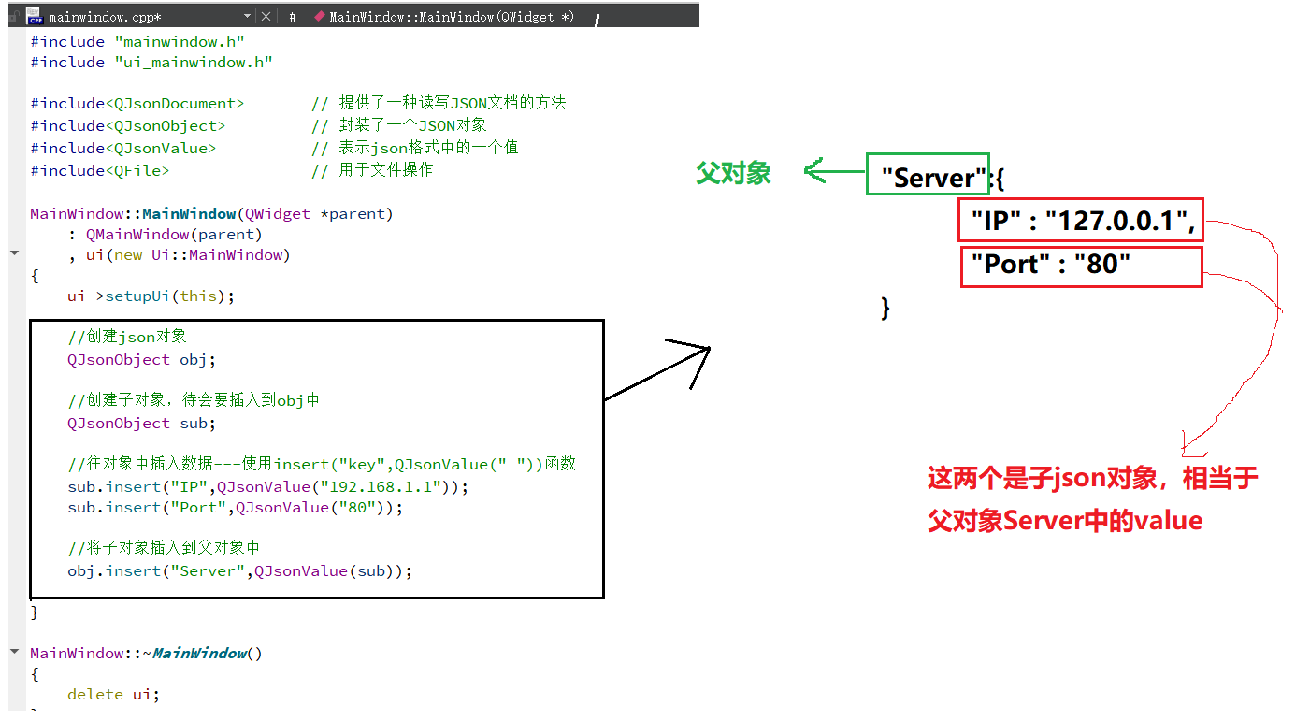Click the line QJsonObject sub;

pos(141,423)
